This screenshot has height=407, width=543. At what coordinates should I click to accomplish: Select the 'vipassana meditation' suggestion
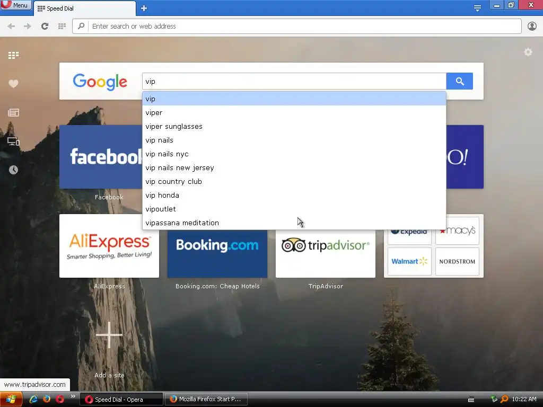(x=294, y=223)
